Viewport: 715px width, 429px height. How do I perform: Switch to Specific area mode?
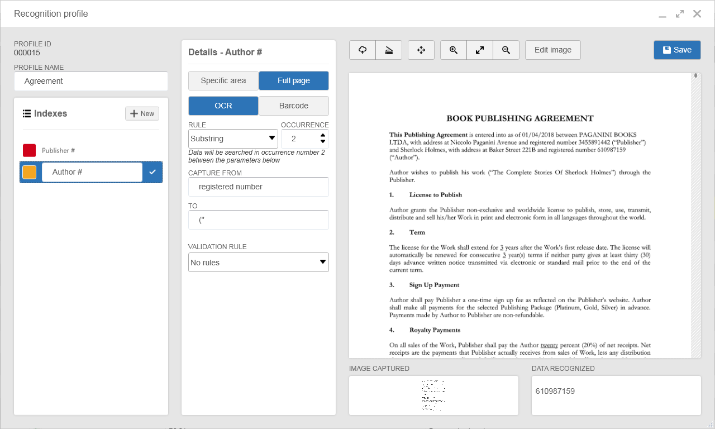click(223, 80)
